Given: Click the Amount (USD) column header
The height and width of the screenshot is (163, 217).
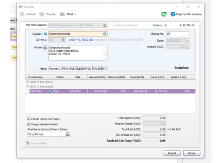Looking at the screenshot, I should pyautogui.click(x=97, y=77).
